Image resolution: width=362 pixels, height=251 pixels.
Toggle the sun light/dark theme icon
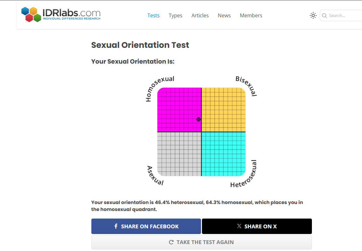(x=313, y=15)
